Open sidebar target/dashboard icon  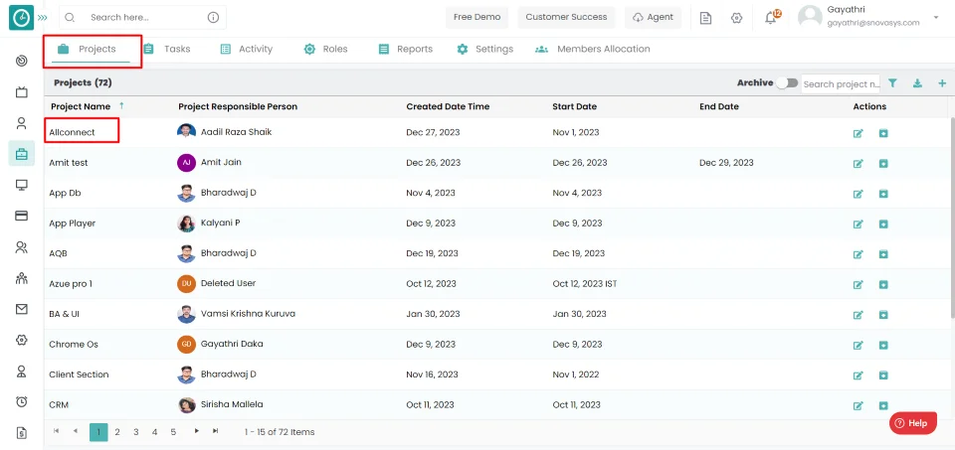(21, 61)
